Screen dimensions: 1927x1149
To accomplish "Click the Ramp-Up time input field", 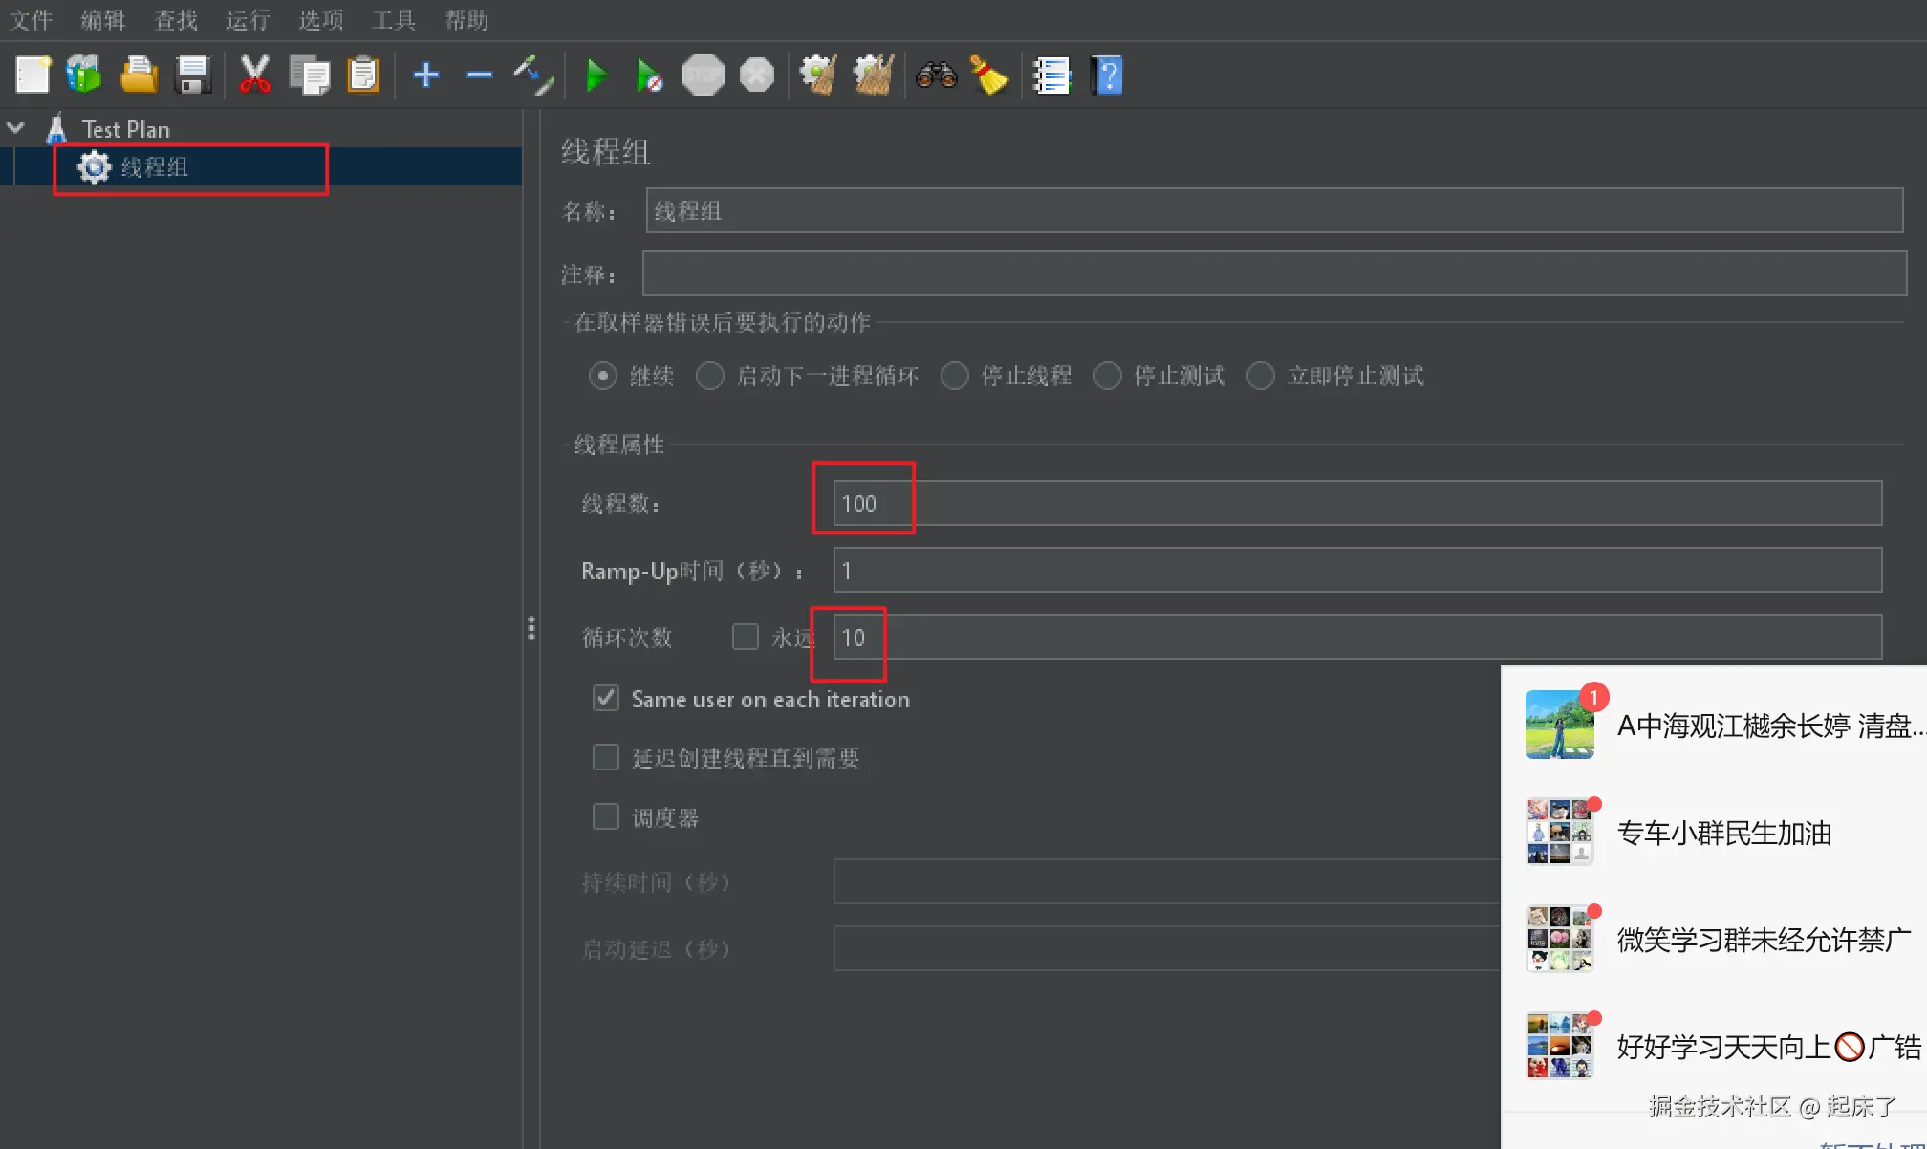I will (x=1356, y=571).
